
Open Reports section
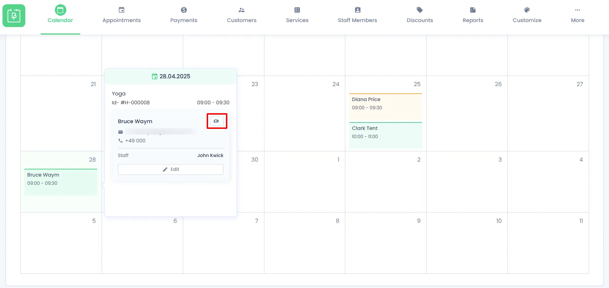click(473, 15)
